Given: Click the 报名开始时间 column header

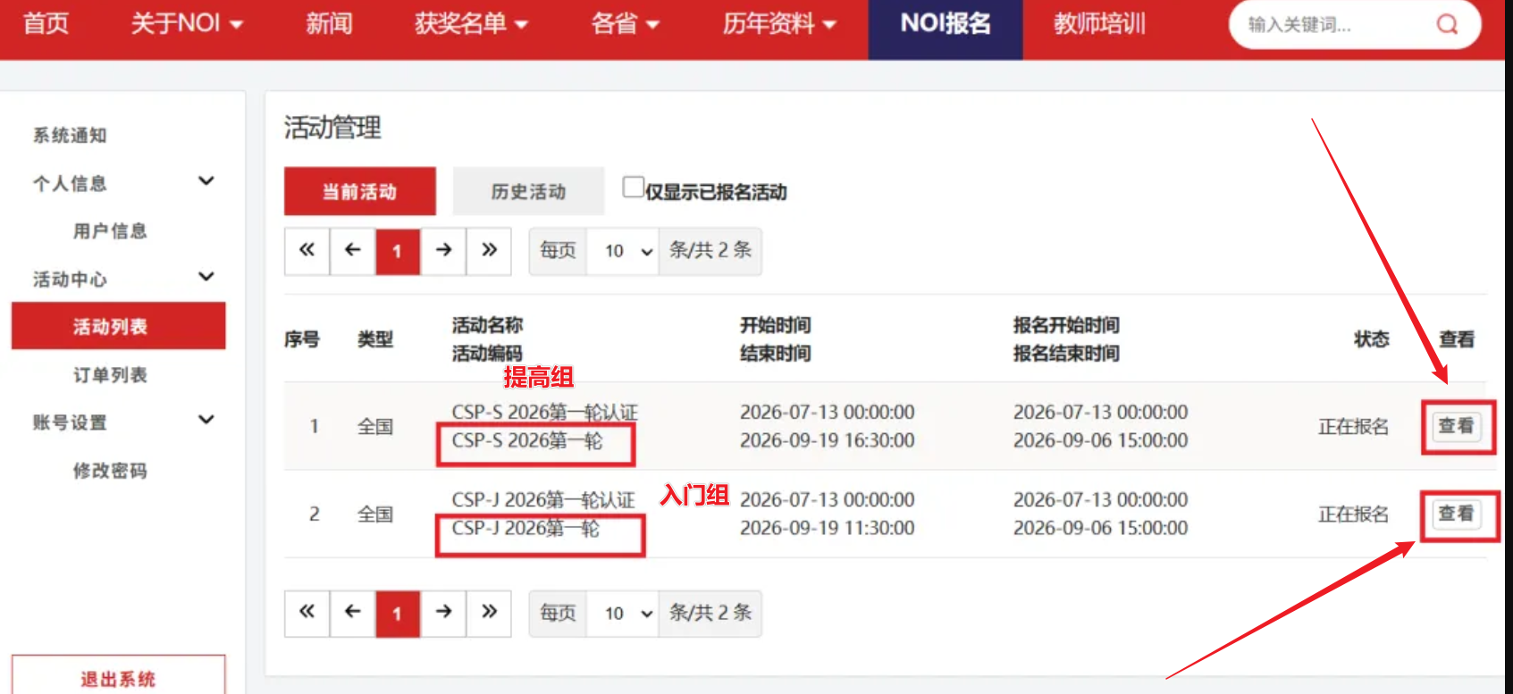Looking at the screenshot, I should tap(1066, 325).
